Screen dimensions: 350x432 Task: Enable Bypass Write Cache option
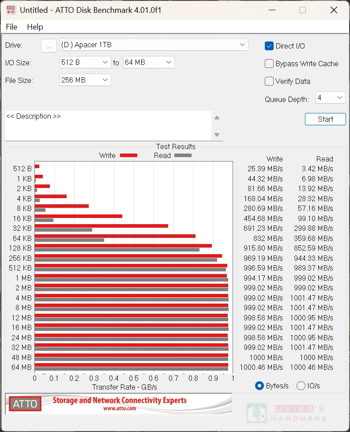pyautogui.click(x=269, y=64)
